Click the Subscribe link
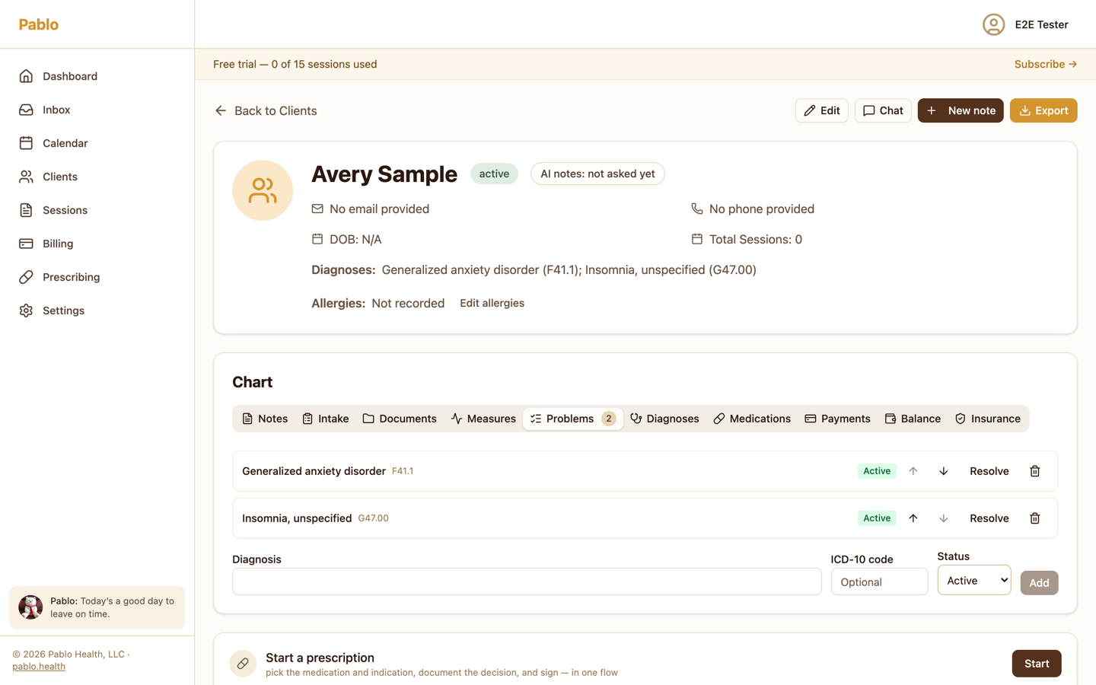1096x685 pixels. tap(1046, 64)
